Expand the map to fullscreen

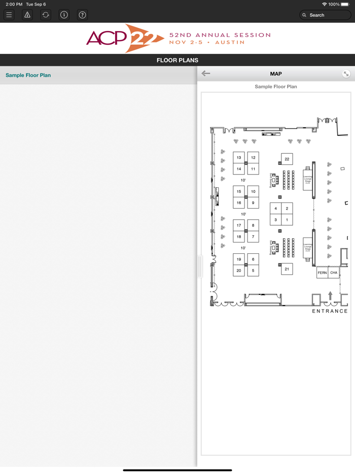346,74
